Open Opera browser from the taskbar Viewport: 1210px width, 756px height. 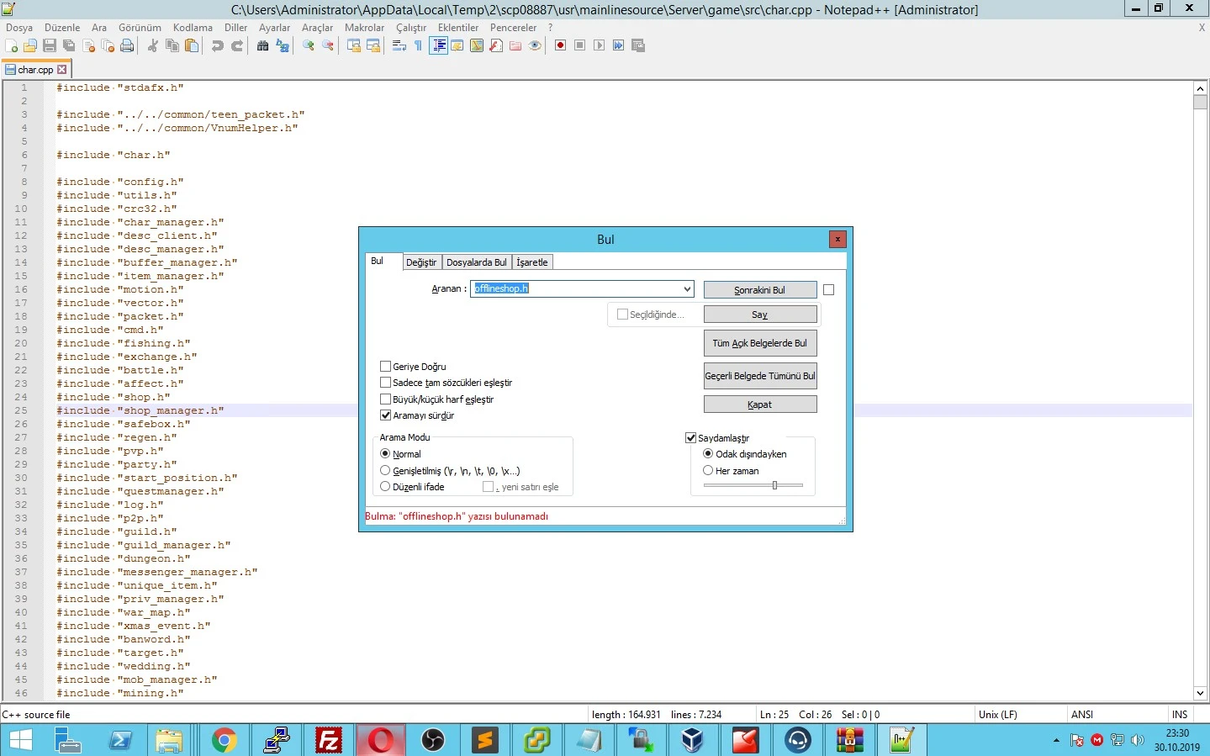(x=380, y=740)
